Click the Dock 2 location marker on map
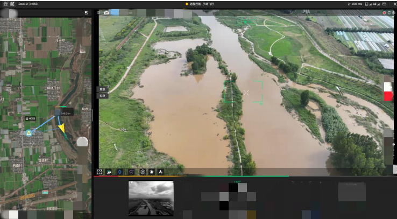This screenshot has width=397, height=219. click(29, 132)
